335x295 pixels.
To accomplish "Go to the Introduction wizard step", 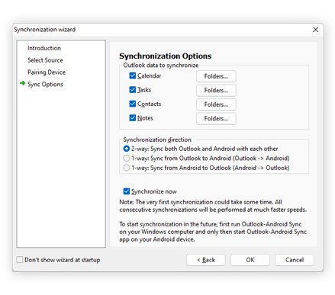I will (x=44, y=48).
